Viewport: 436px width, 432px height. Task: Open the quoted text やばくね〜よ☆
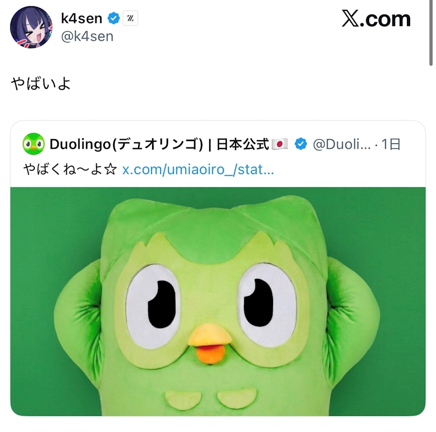(x=70, y=169)
